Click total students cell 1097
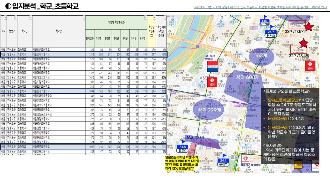Screen dimensions: 330x185 90,147
